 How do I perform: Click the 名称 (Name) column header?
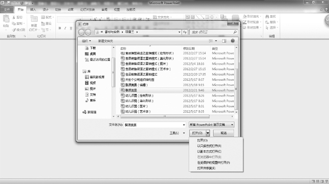tap(124, 48)
